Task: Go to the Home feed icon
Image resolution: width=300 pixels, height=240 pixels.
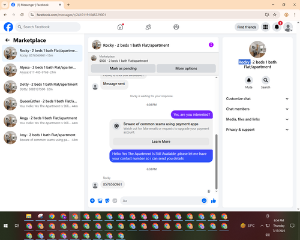Action: coord(120,27)
